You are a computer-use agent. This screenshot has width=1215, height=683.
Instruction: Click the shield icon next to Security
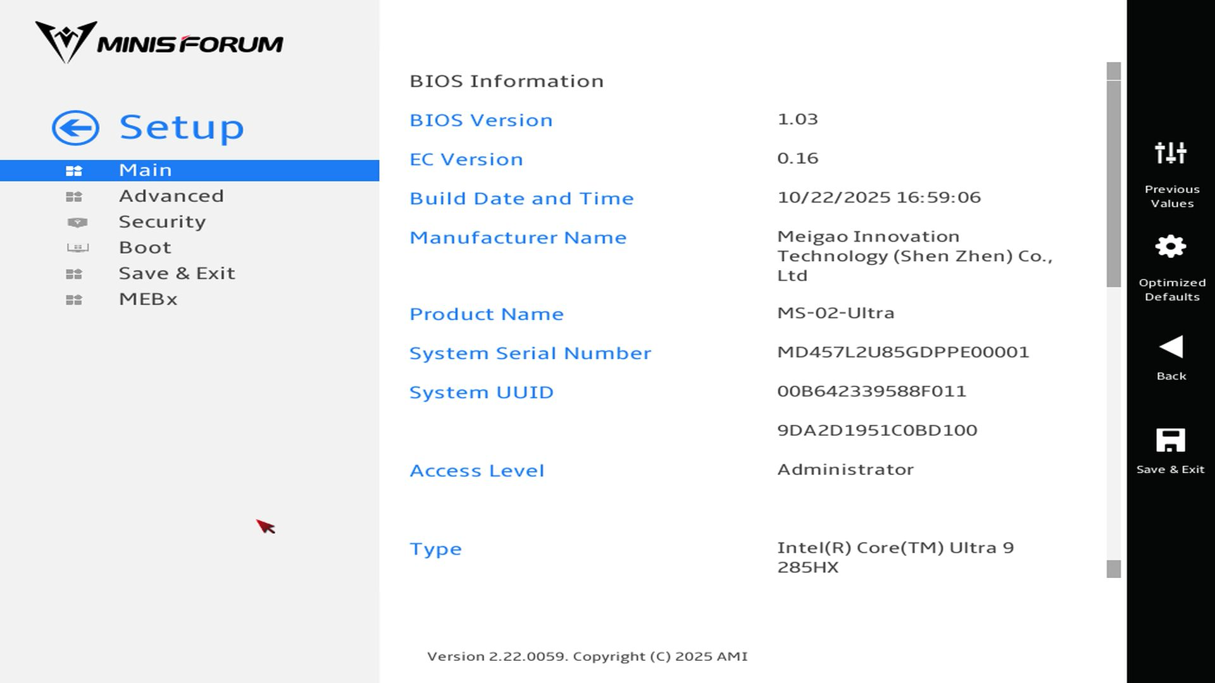click(77, 223)
